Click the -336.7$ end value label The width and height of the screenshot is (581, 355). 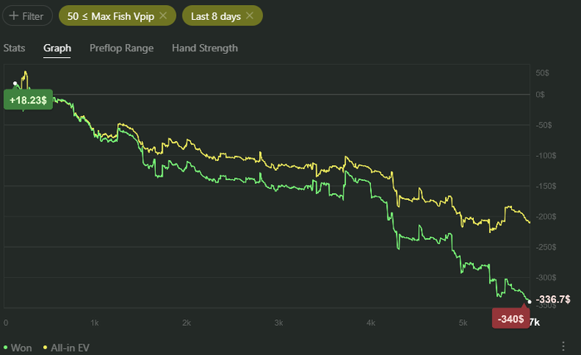coord(553,299)
